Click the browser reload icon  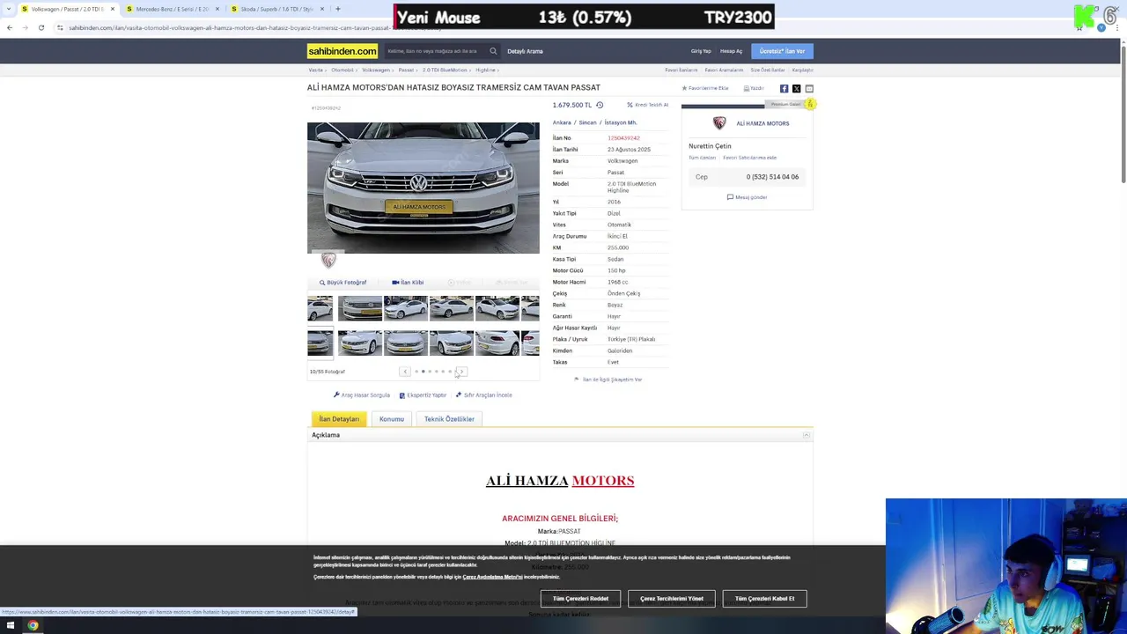coord(41,28)
